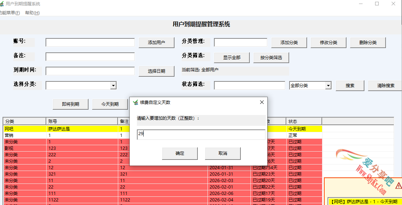Click the 账号 column header

(x=82, y=121)
